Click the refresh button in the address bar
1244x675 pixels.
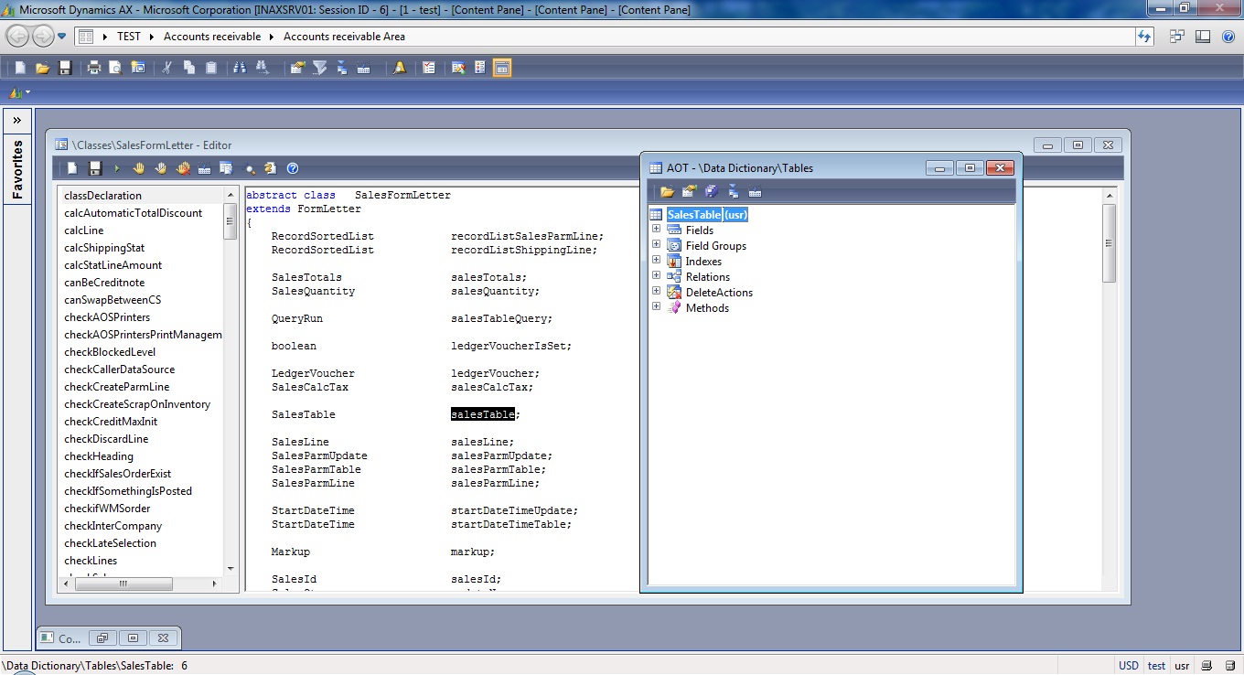[1144, 37]
